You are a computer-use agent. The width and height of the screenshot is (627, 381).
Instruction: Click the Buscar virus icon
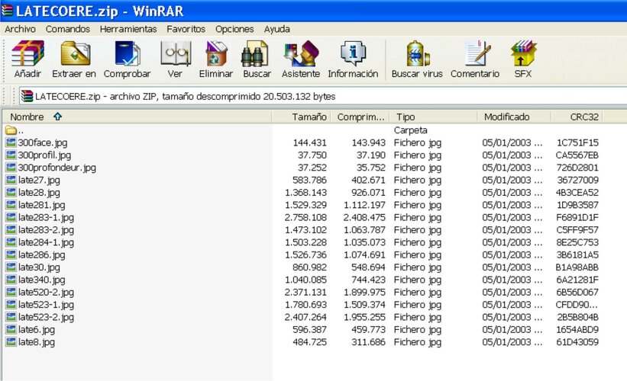click(418, 53)
